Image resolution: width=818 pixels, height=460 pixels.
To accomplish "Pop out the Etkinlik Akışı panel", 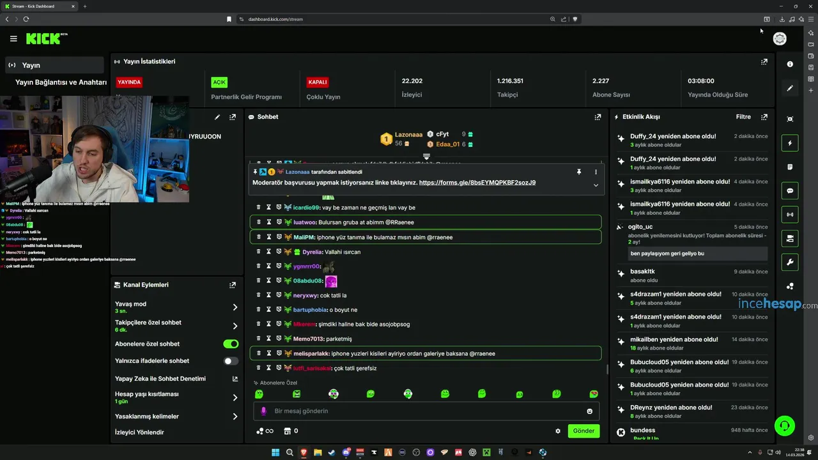I will click(764, 117).
